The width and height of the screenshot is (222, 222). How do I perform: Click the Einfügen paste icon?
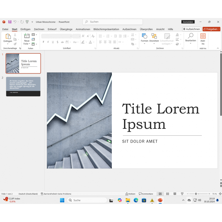pyautogui.click(x=8, y=36)
